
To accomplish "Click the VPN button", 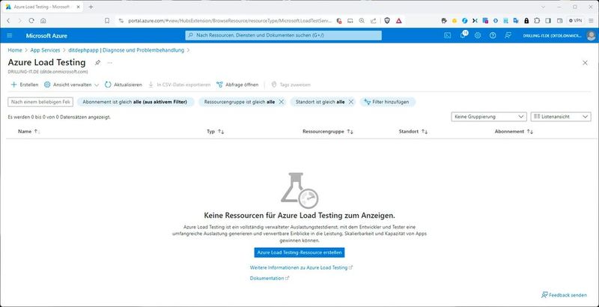I will [x=576, y=21].
